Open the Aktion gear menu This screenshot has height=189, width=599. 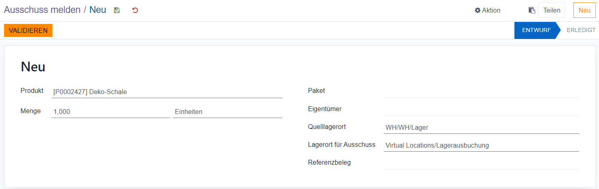point(487,11)
